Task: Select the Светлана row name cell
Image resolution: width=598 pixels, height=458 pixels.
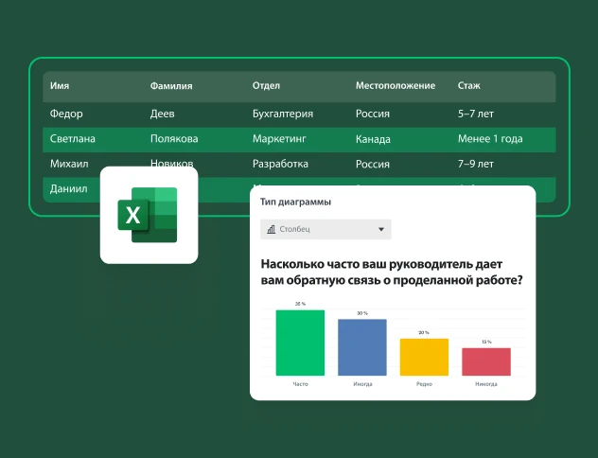Action: 73,139
